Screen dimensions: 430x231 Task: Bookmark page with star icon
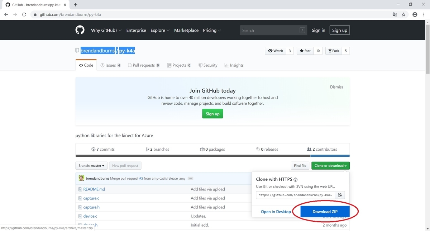404,15
